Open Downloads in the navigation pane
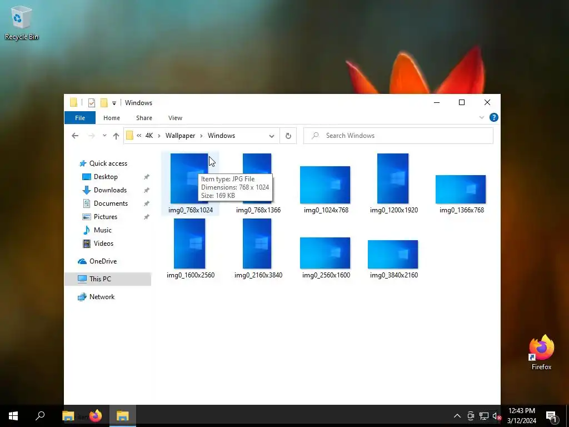Viewport: 569px width, 427px height. (110, 190)
